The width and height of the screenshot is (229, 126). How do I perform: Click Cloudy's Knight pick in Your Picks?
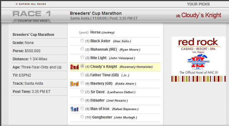[199, 15]
